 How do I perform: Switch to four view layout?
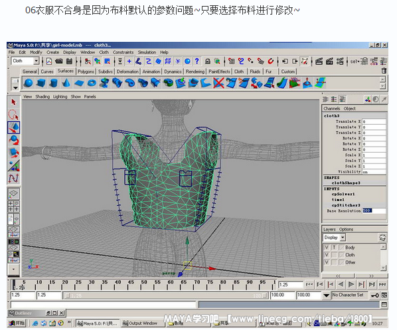point(13,206)
